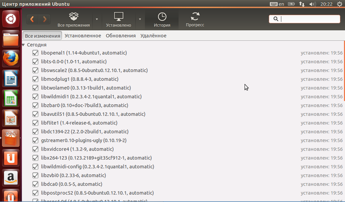Toggle checkbox for libavutil51
Screen dimensions: 345x202
coord(35,114)
